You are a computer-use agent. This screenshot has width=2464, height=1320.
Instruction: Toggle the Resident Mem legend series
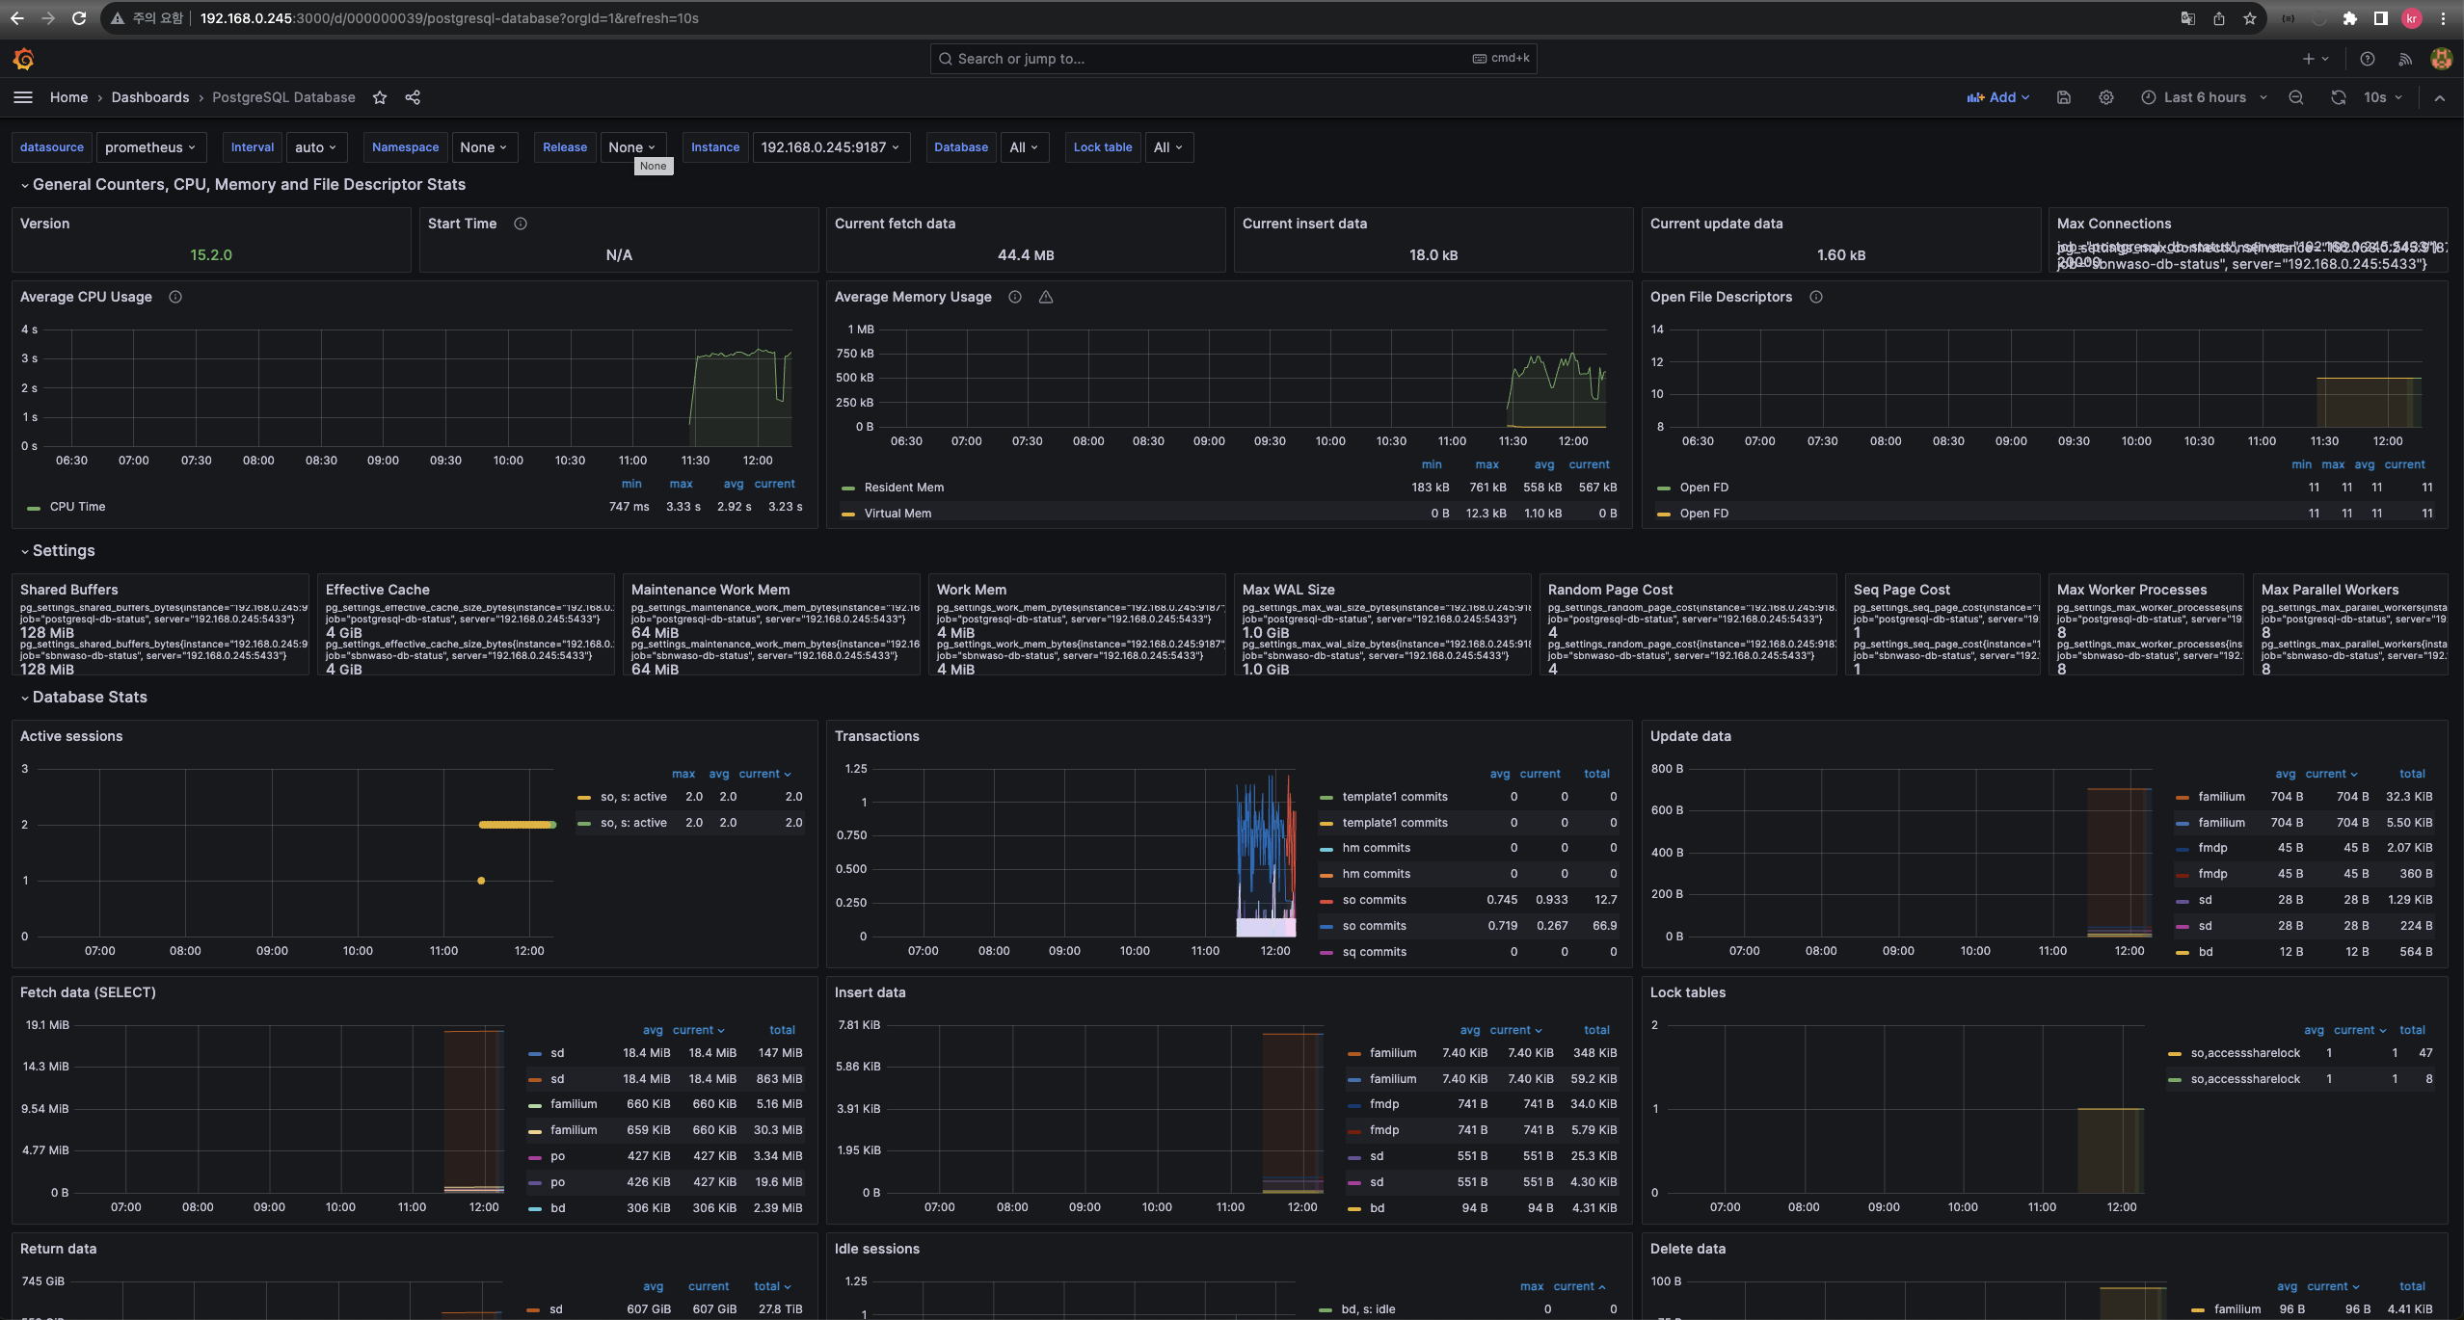coord(903,488)
